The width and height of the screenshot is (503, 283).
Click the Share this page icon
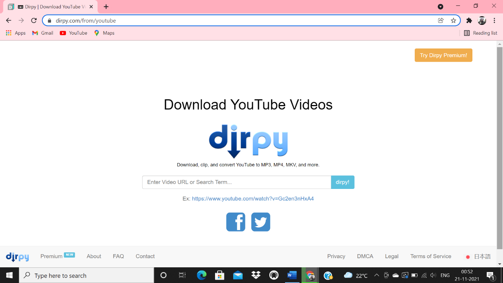click(x=441, y=20)
